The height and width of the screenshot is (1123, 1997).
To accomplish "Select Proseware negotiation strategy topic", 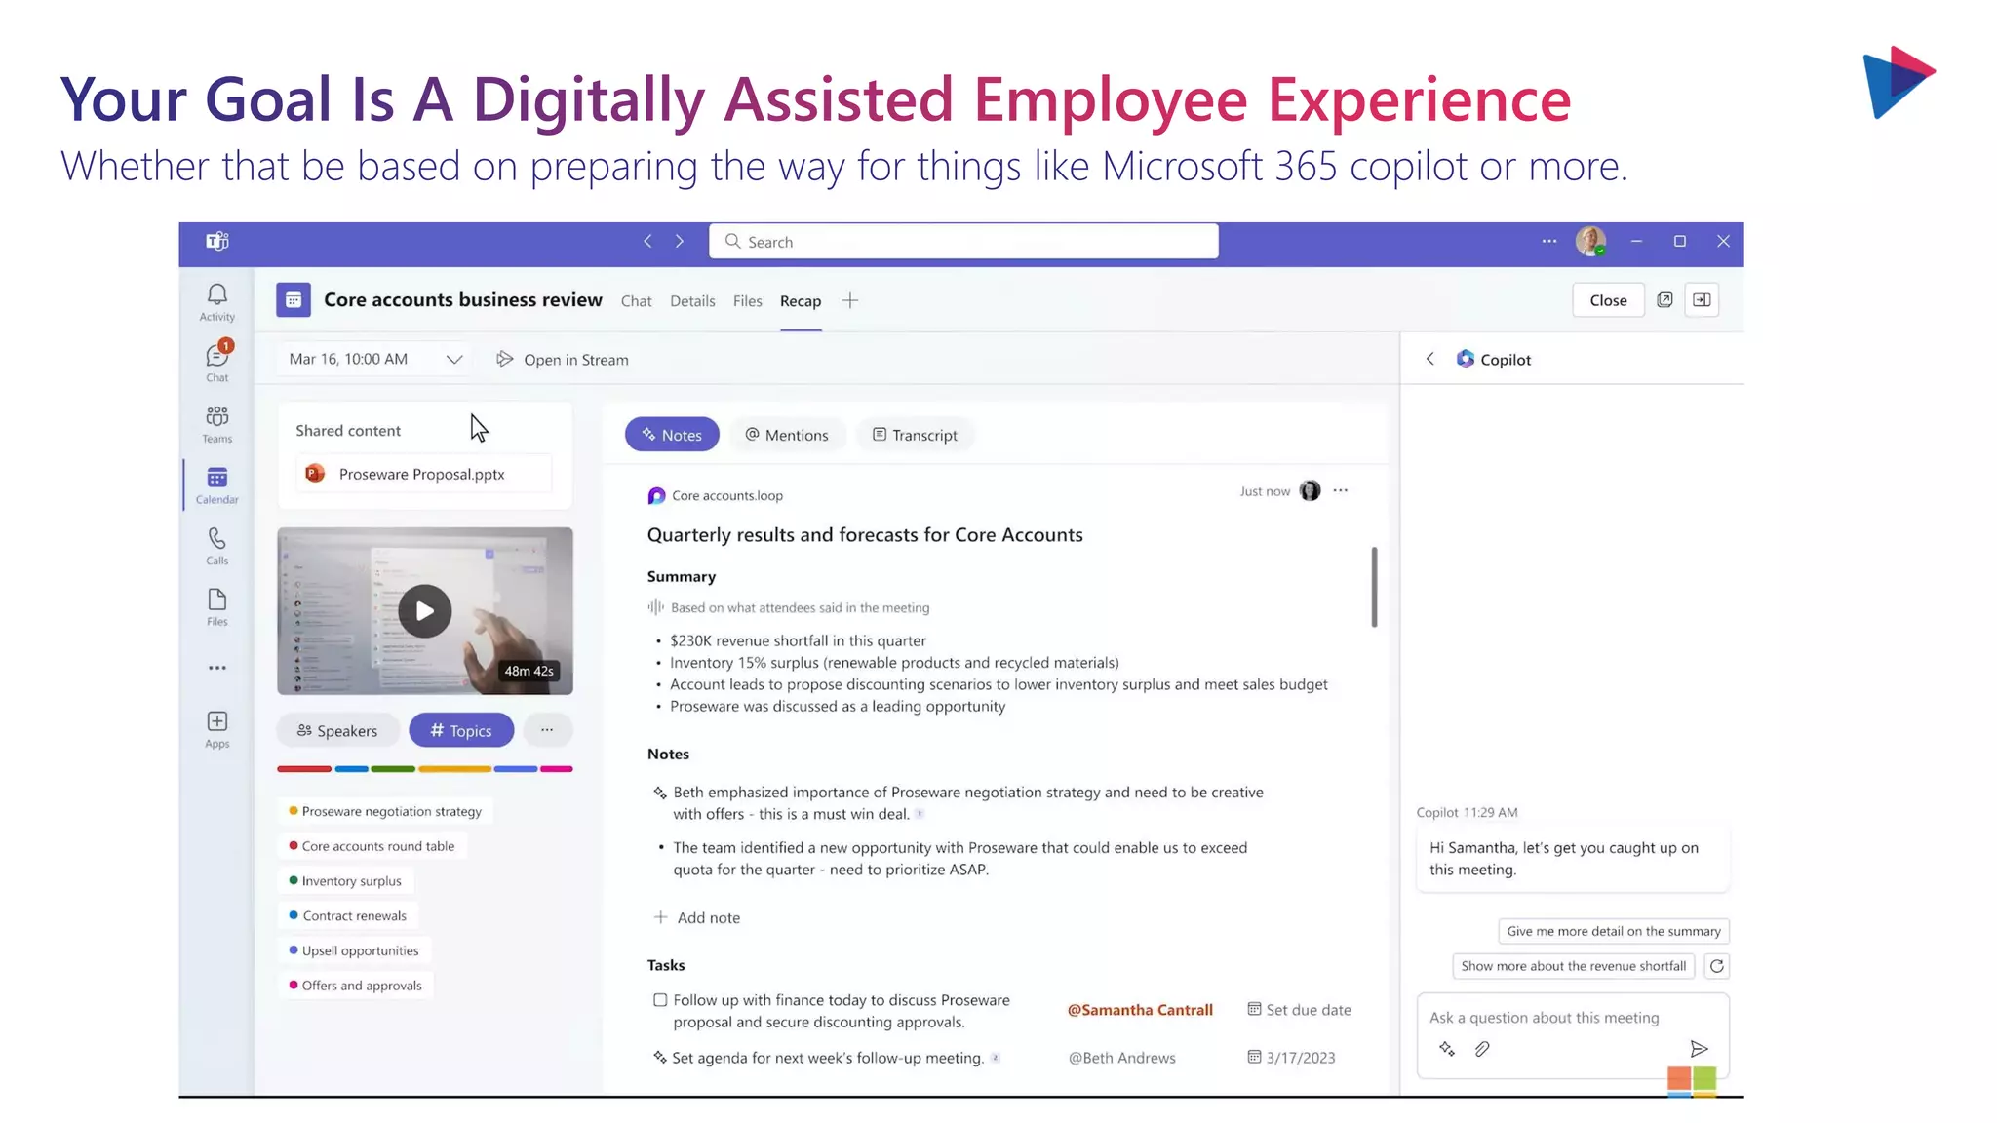I will (x=385, y=811).
